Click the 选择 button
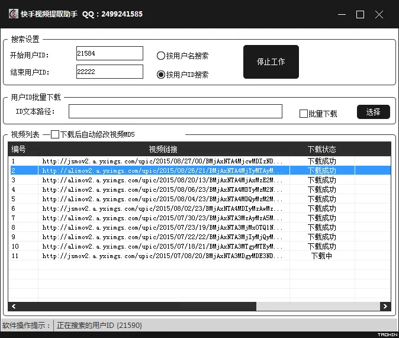 pyautogui.click(x=373, y=112)
